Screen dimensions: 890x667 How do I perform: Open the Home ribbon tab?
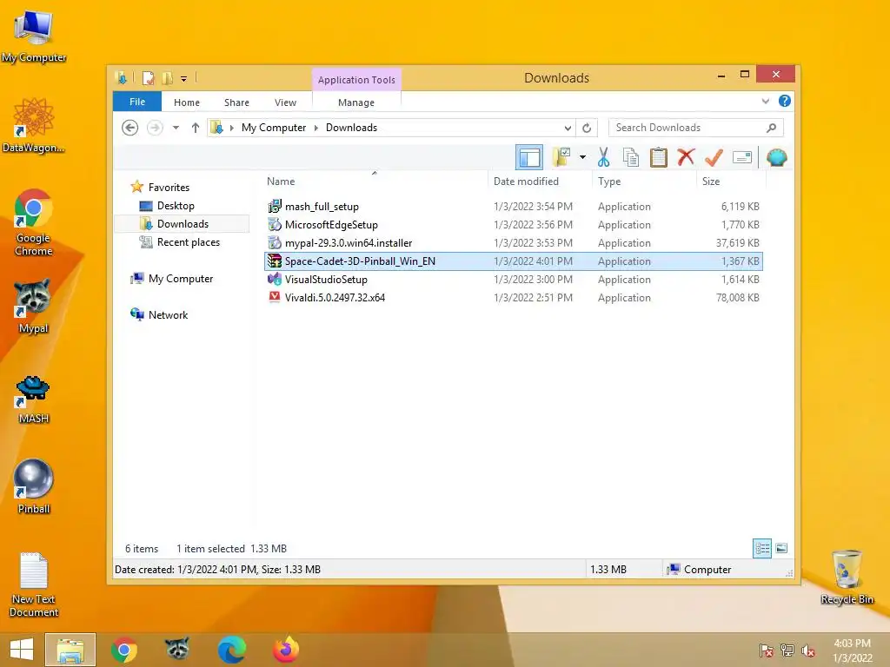coord(187,102)
